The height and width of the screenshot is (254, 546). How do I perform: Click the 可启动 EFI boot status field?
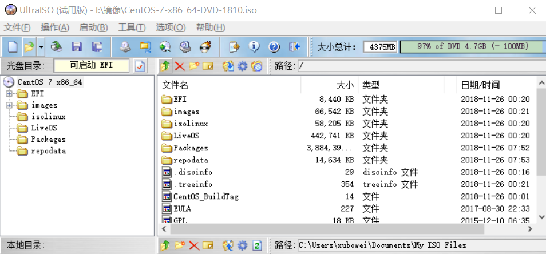click(92, 65)
